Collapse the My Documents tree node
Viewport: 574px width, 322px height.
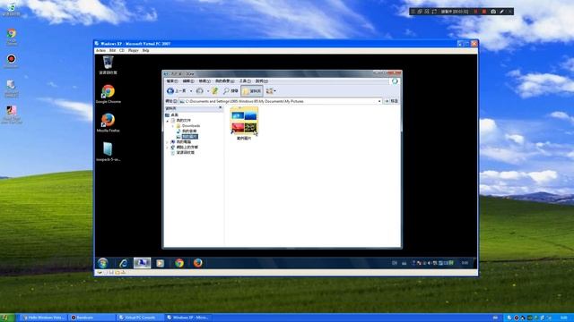pyautogui.click(x=168, y=121)
